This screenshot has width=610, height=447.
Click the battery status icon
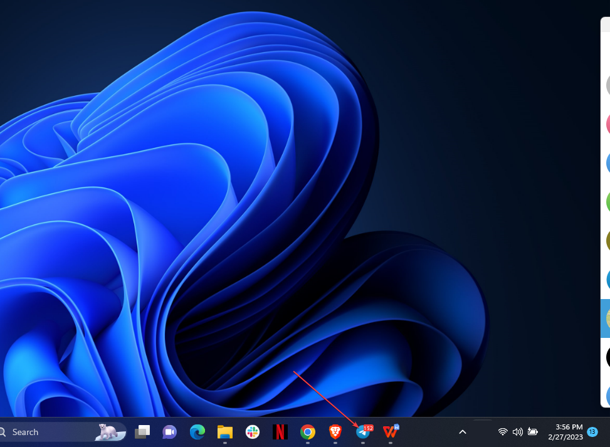pyautogui.click(x=533, y=432)
